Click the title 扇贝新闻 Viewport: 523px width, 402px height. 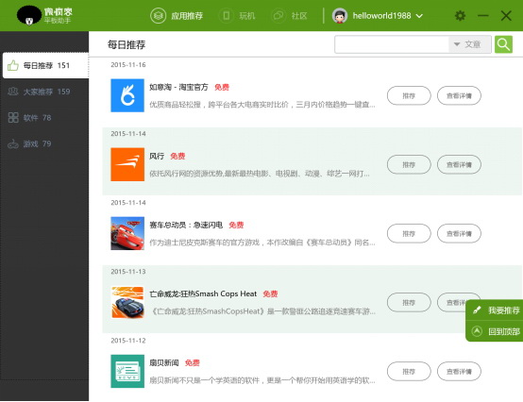coord(163,363)
